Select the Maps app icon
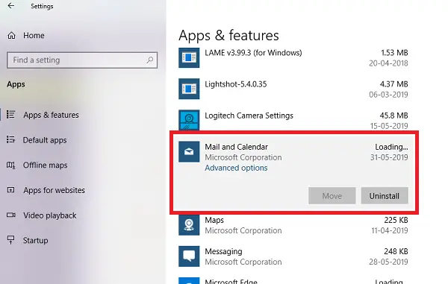The width and height of the screenshot is (448, 284). point(189,225)
